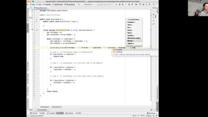Image resolution: width=208 pixels, height=117 pixels.
Task: Select 'Object x' in parameter info popup
Action: [x=134, y=44]
